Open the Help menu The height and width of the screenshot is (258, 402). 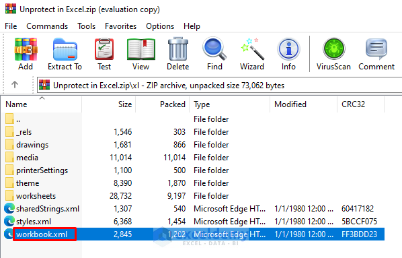pos(192,26)
